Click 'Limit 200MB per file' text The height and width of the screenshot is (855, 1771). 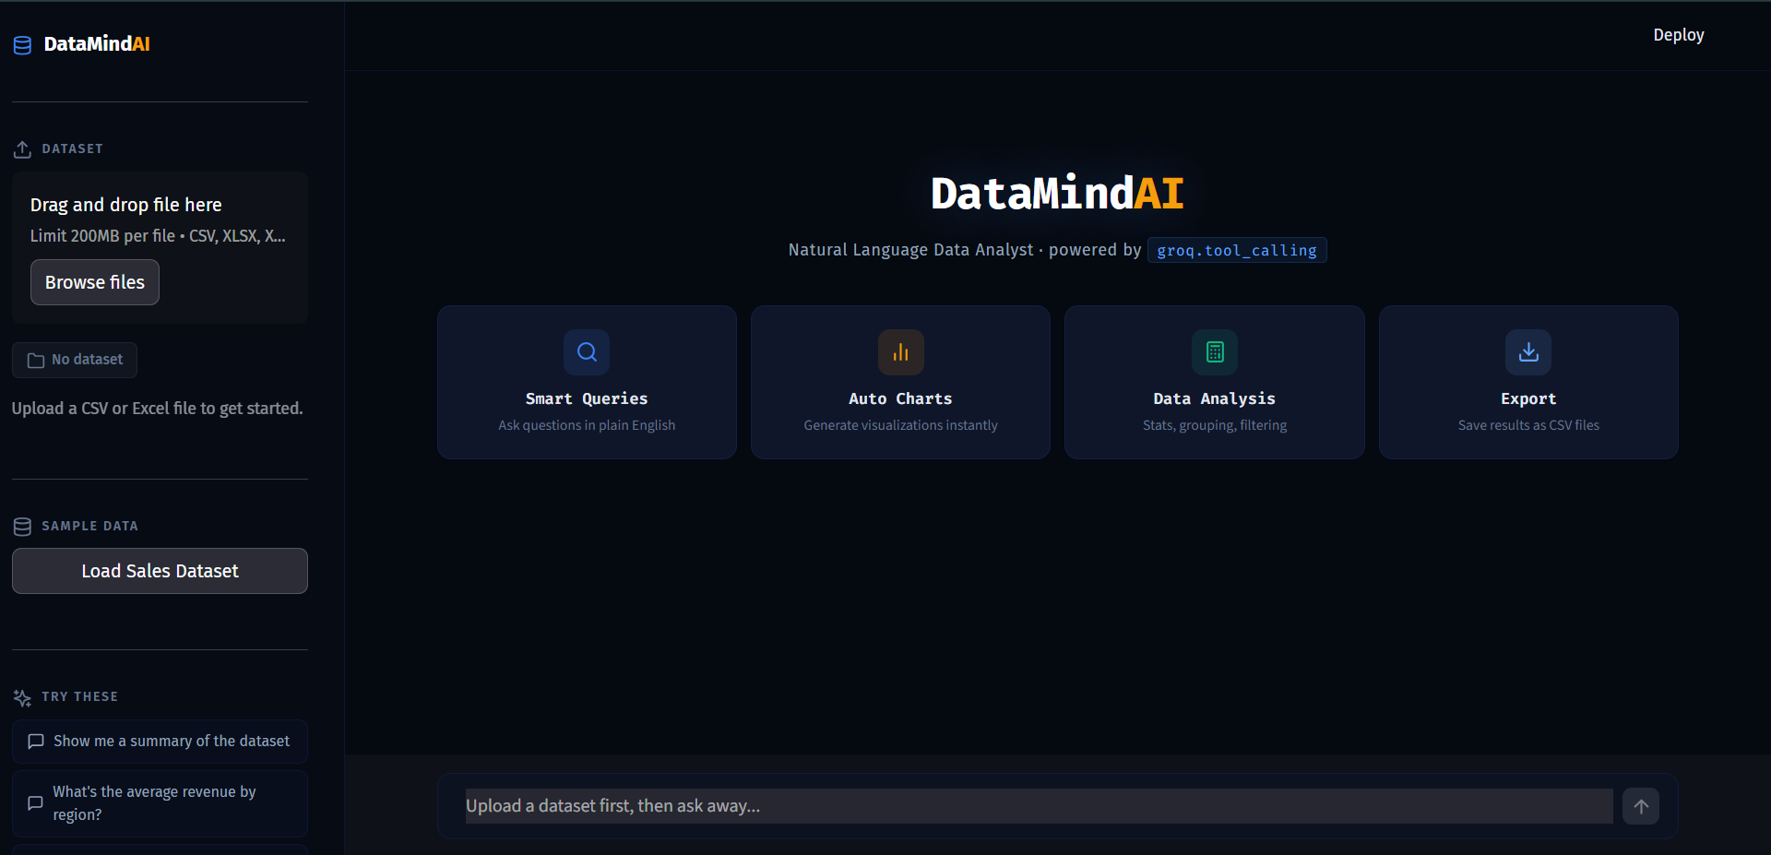pyautogui.click(x=158, y=236)
